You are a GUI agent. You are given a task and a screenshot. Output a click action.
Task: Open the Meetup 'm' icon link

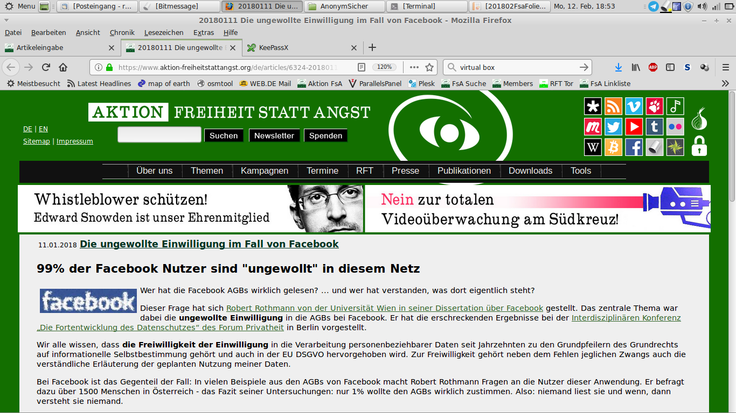click(593, 127)
